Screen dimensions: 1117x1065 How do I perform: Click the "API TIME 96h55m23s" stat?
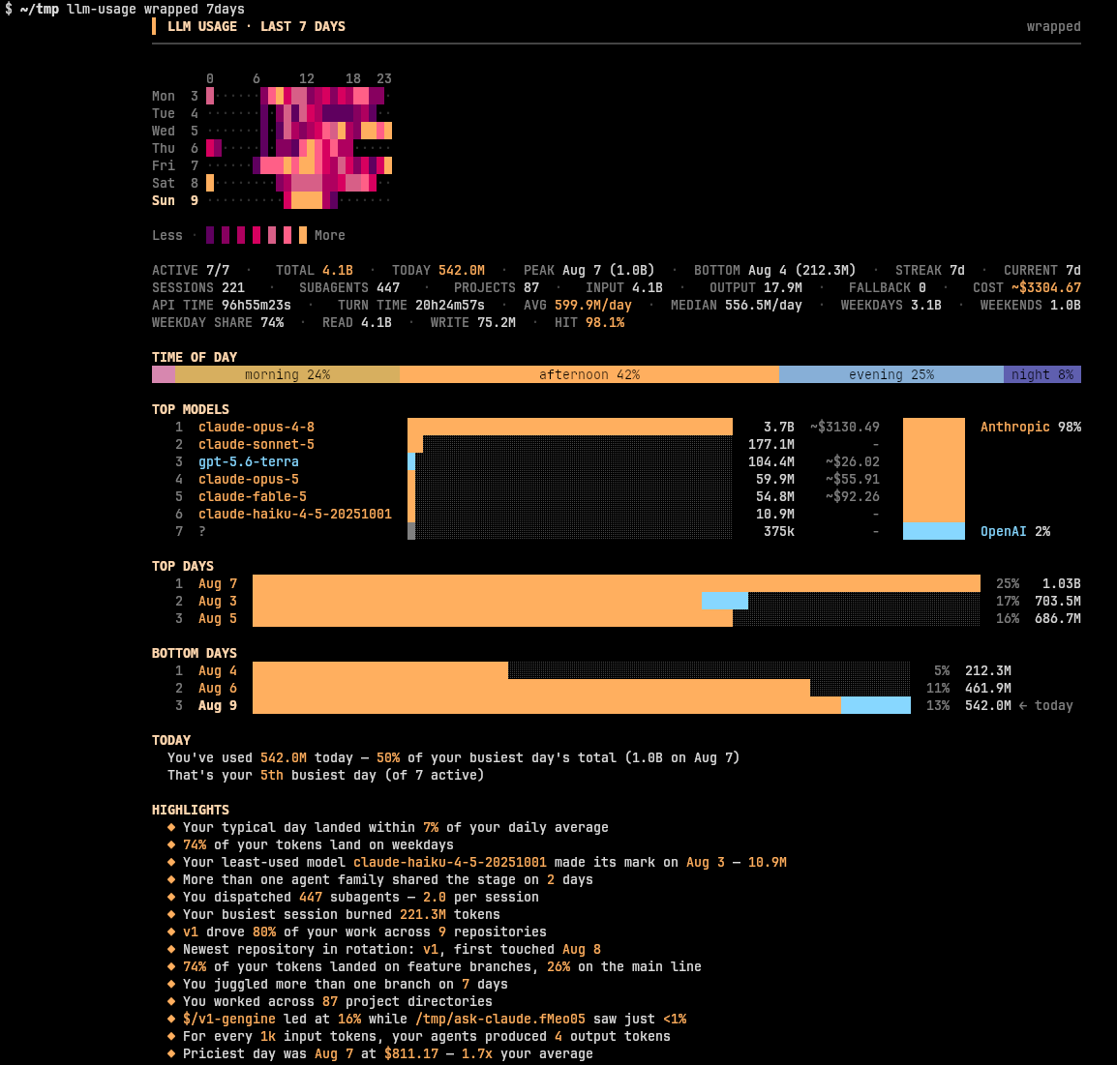click(222, 305)
